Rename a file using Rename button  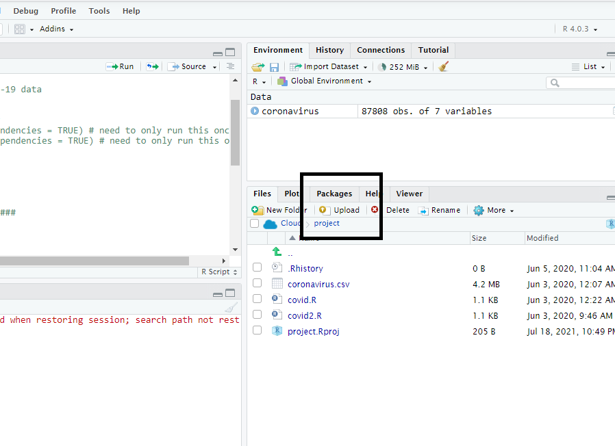pos(444,210)
